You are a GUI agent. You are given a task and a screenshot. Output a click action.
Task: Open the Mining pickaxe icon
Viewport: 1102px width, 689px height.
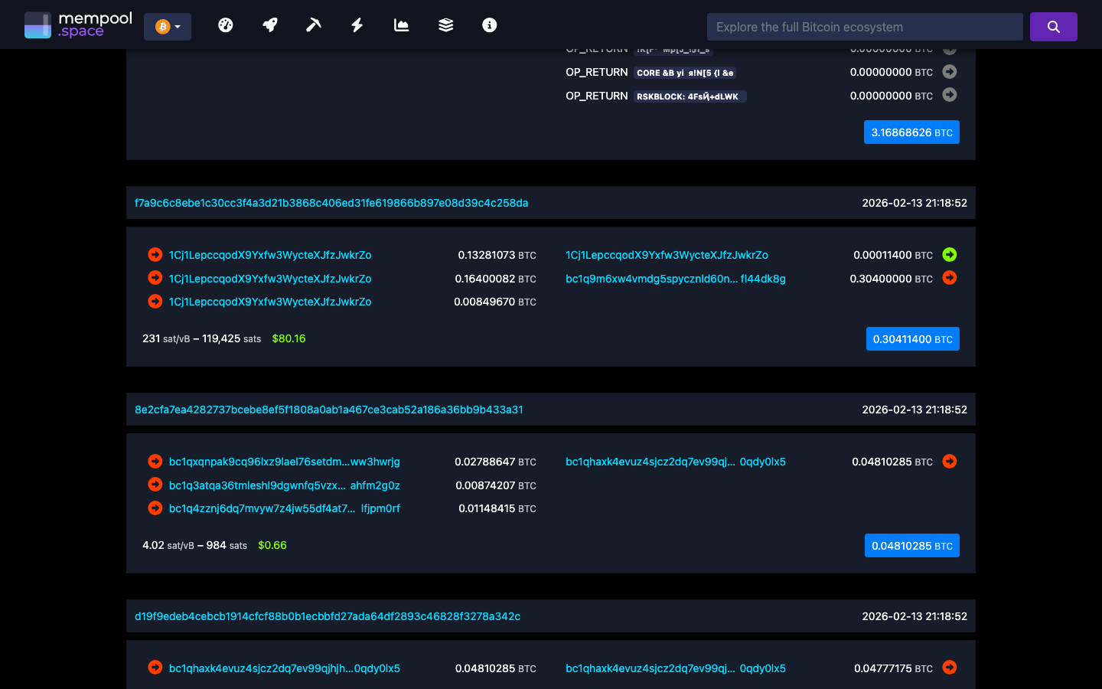pos(313,24)
